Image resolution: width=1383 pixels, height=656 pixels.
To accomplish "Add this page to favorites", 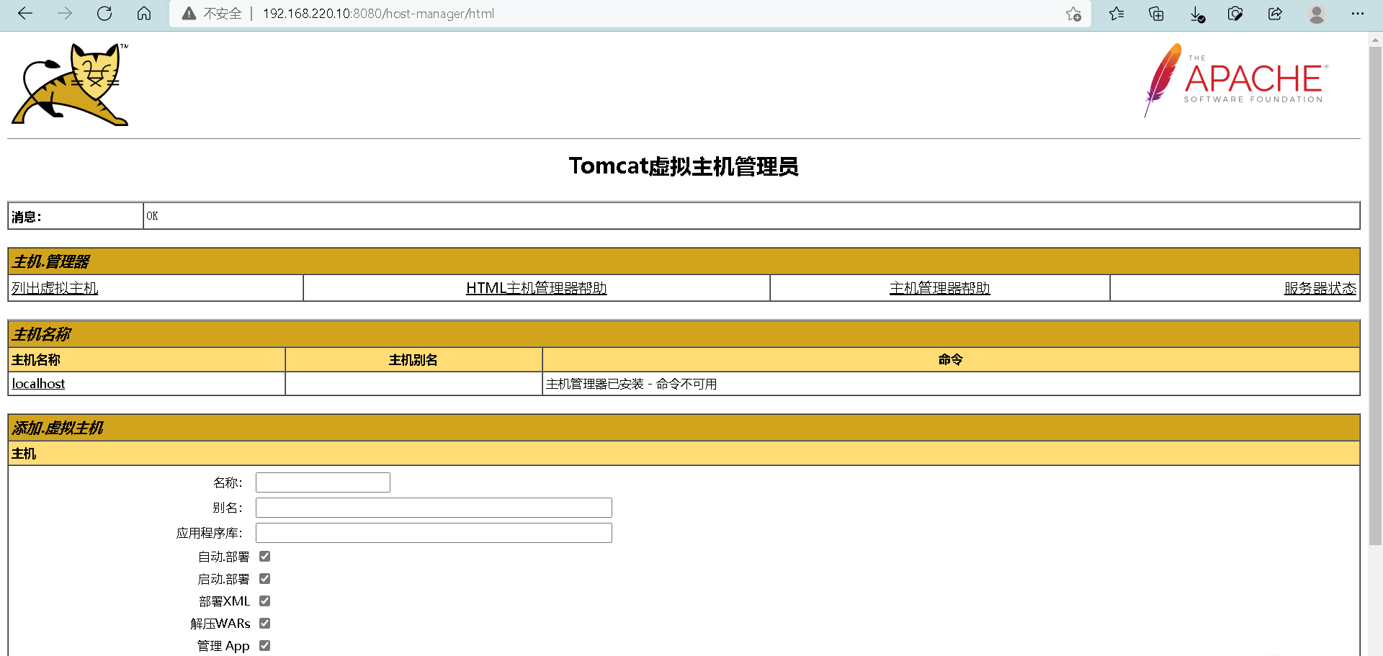I will click(1073, 14).
